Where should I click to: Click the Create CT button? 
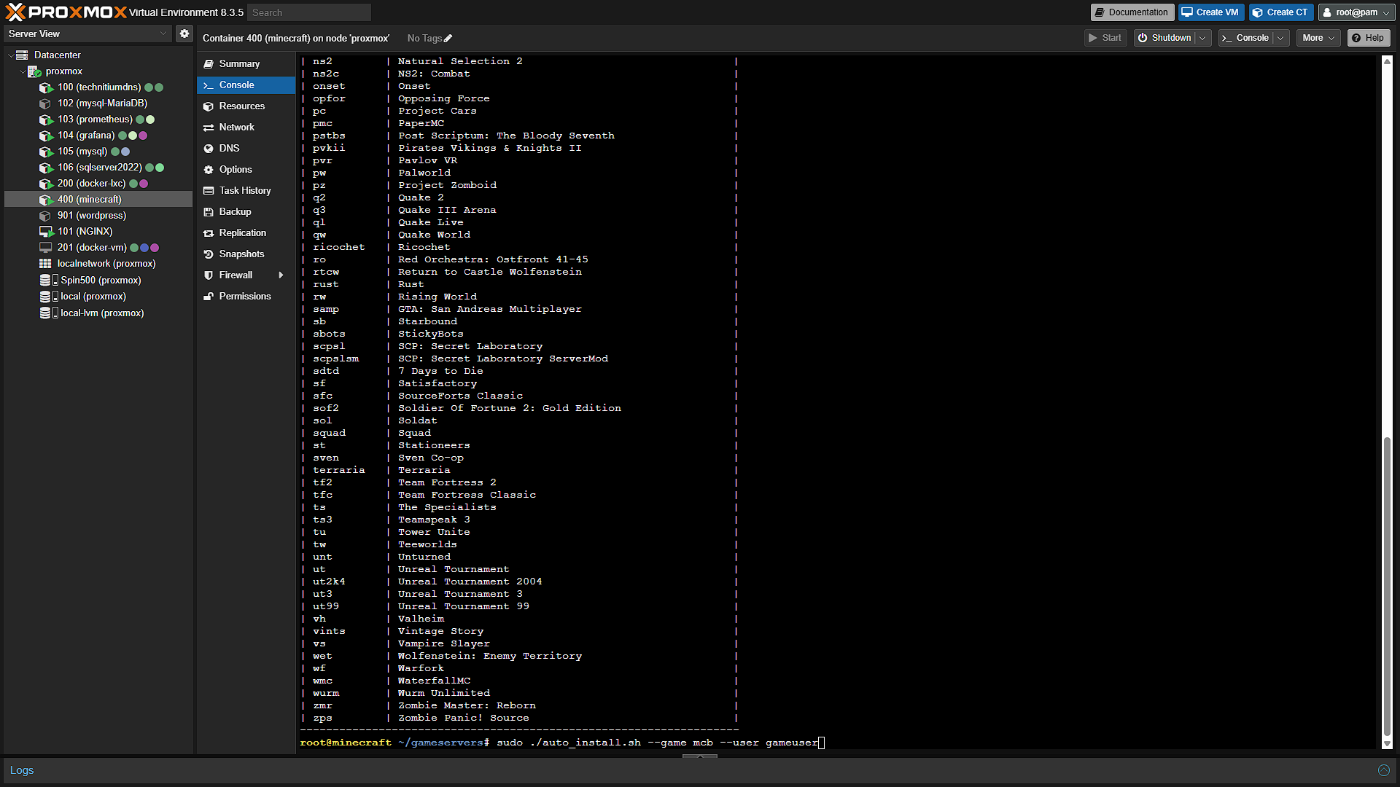(1281, 12)
